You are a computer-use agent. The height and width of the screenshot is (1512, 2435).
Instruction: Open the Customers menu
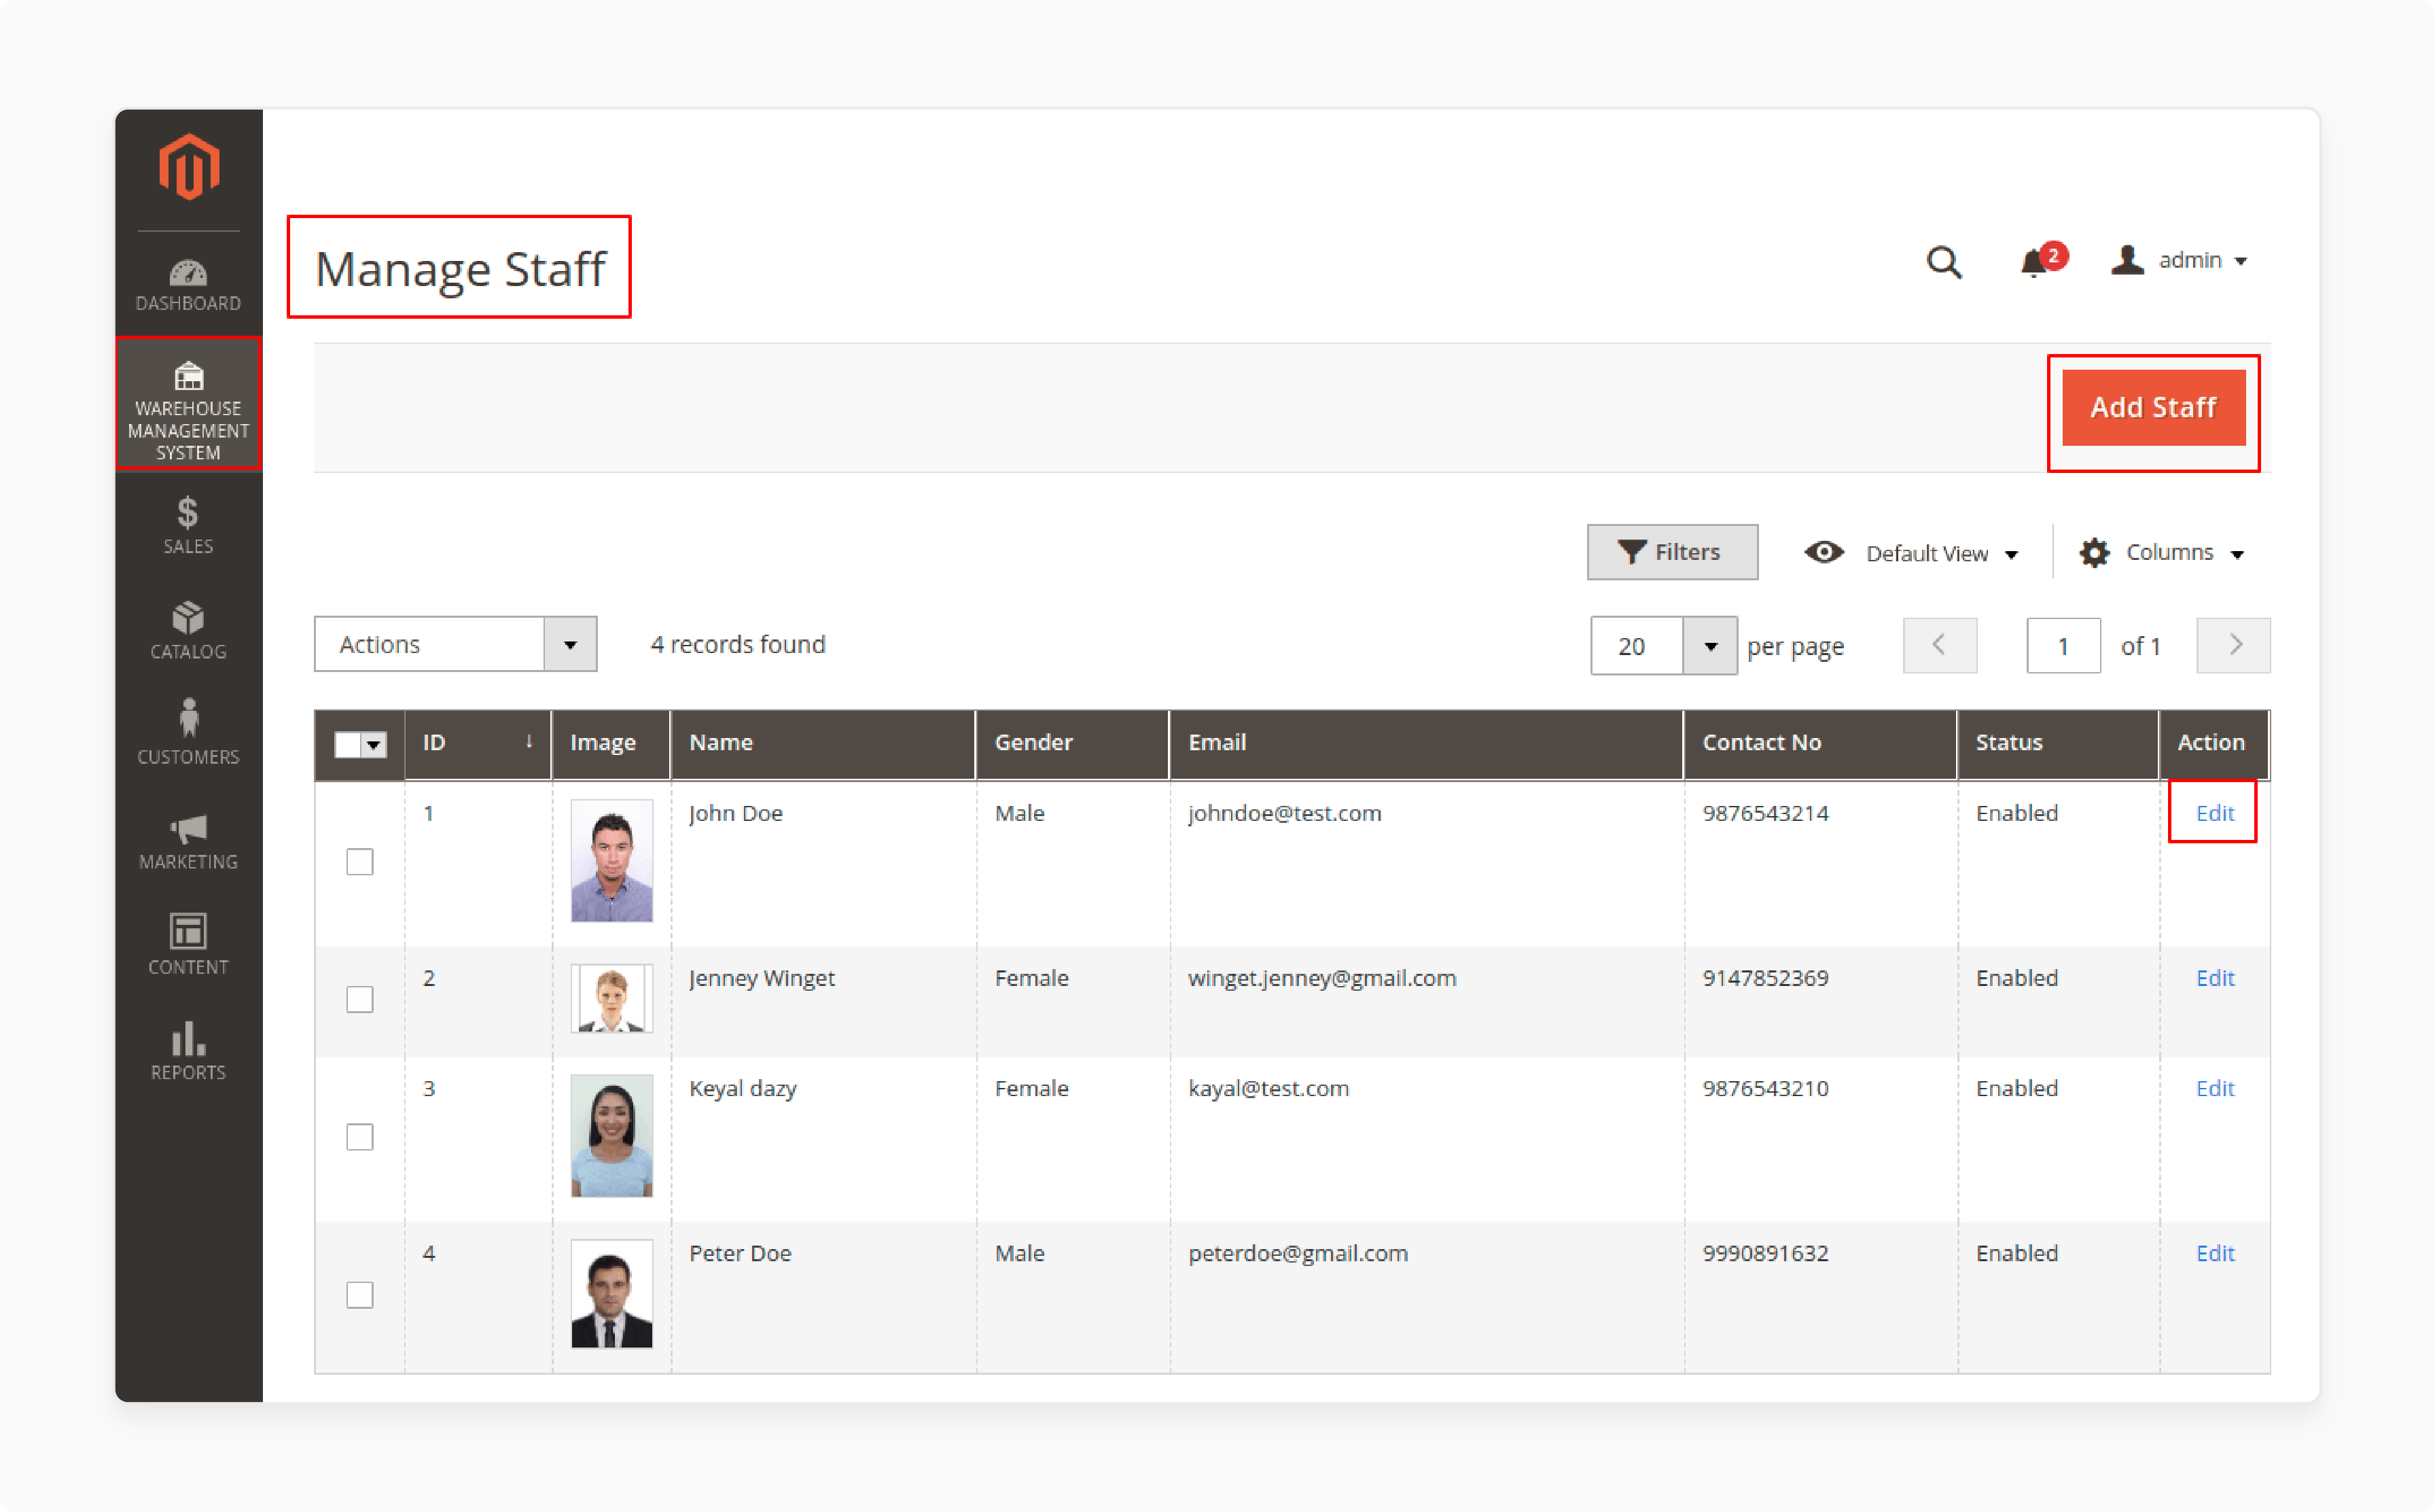(x=188, y=733)
